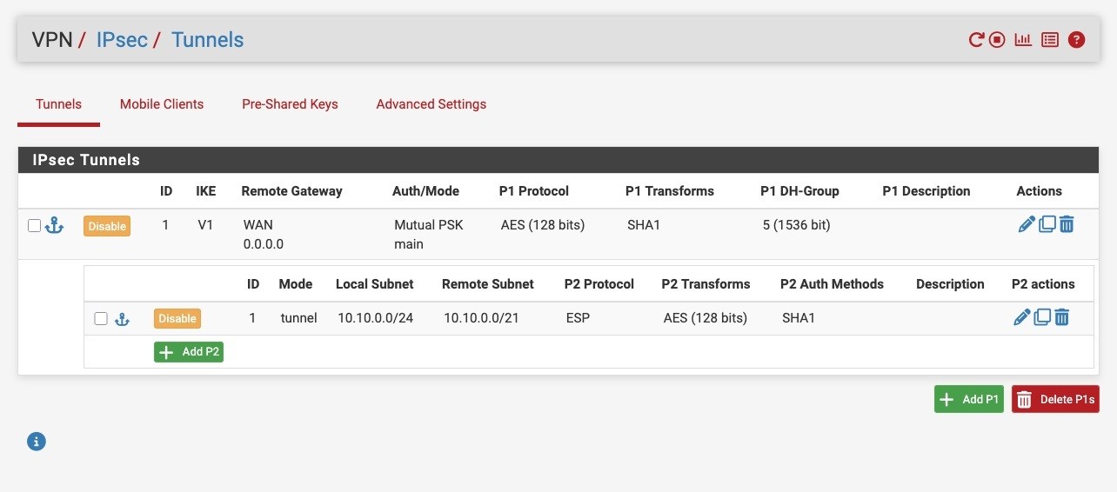Click the red help question mark icon
This screenshot has height=492, width=1117.
[x=1076, y=40]
